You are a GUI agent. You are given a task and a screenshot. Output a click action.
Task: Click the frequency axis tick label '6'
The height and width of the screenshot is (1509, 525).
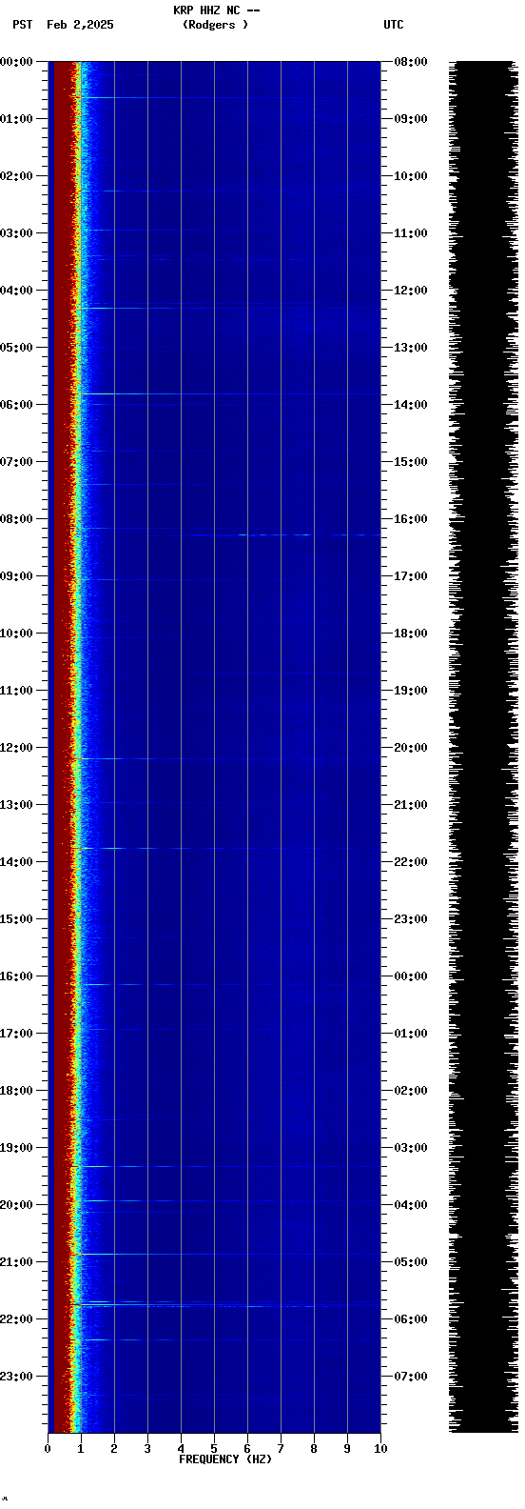247,1449
